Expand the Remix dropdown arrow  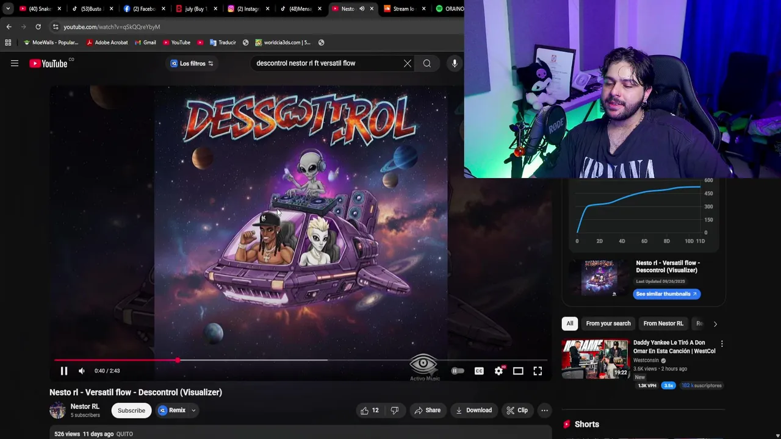193,410
